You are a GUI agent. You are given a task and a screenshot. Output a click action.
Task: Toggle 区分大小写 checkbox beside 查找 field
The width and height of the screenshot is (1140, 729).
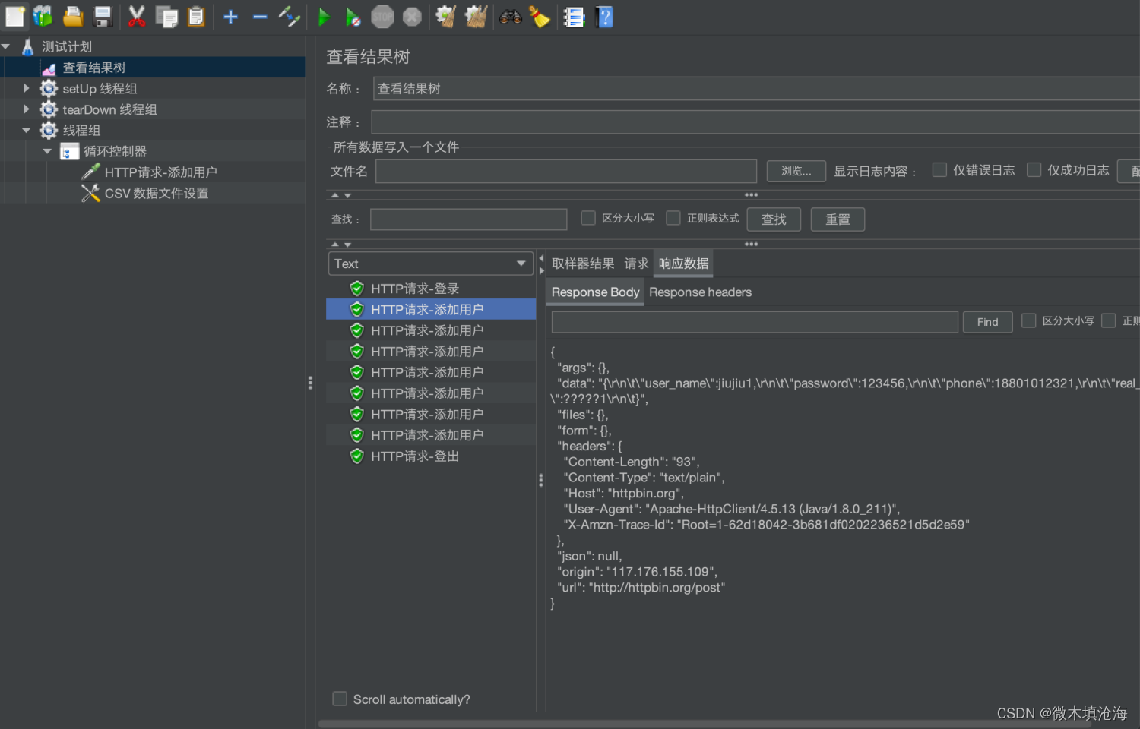click(588, 218)
